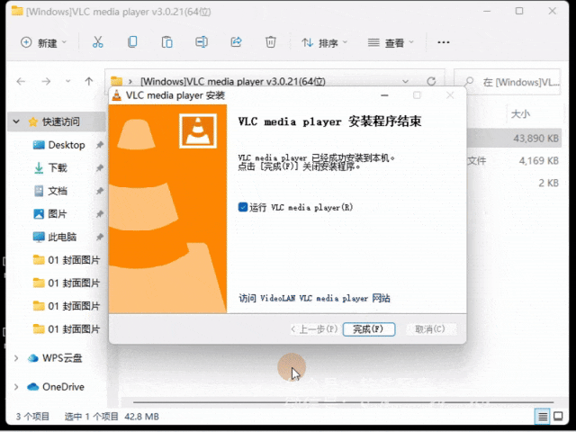Open the 新建 (New) menu
This screenshot has width=576, height=432.
44,42
